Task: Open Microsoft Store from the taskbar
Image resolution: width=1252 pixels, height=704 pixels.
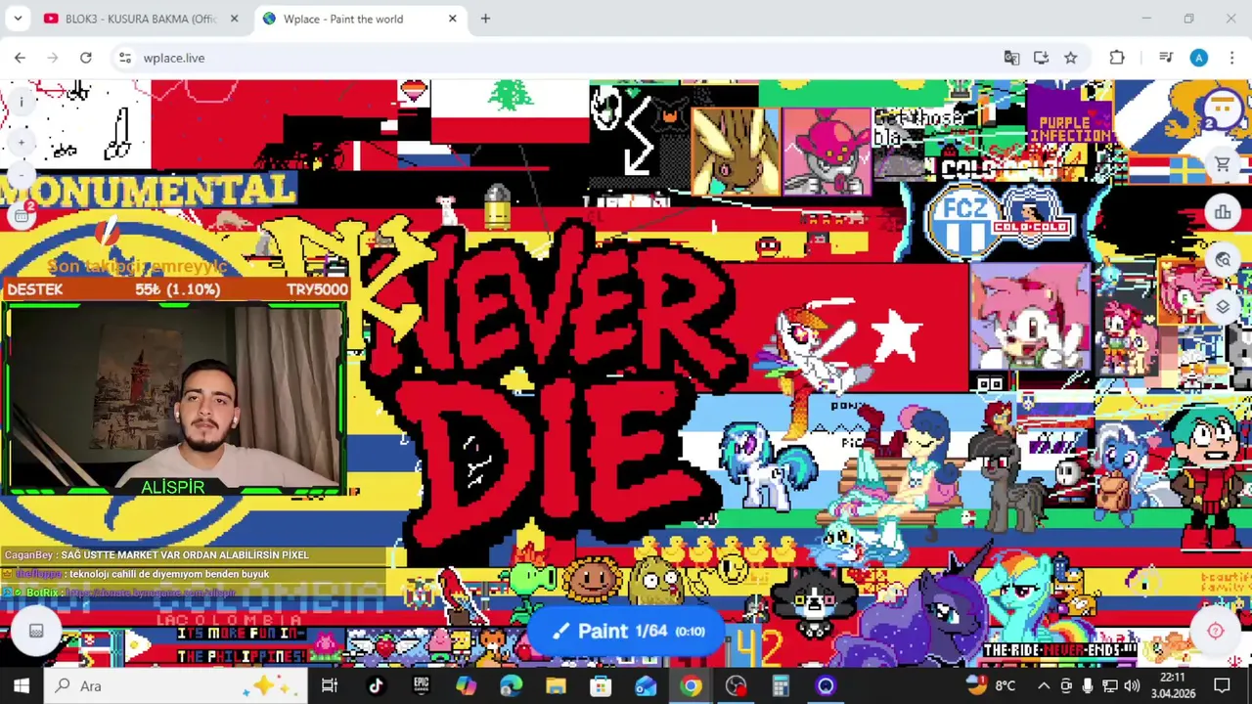Action: (601, 685)
